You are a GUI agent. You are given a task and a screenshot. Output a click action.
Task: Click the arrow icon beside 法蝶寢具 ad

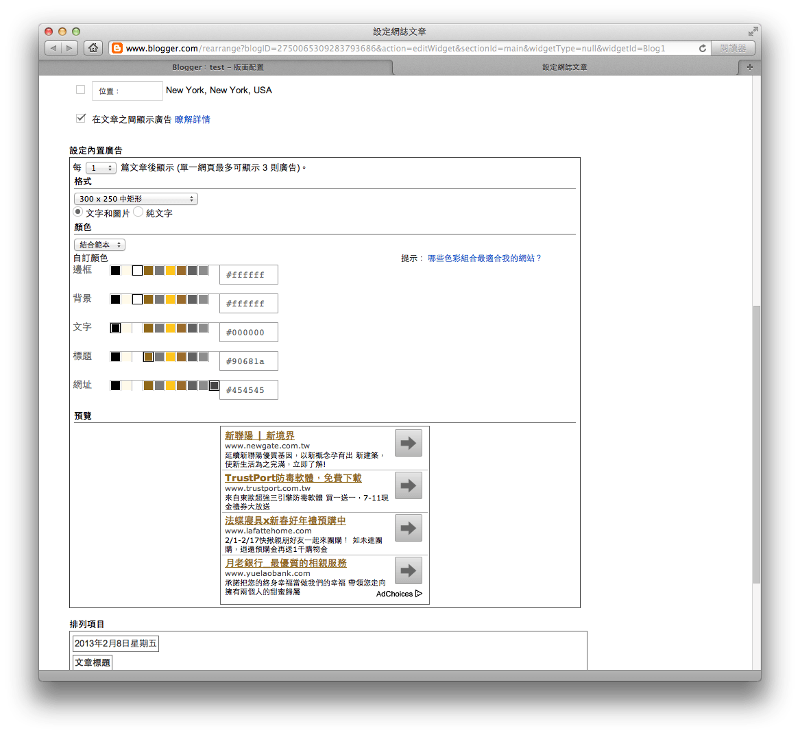pos(408,528)
